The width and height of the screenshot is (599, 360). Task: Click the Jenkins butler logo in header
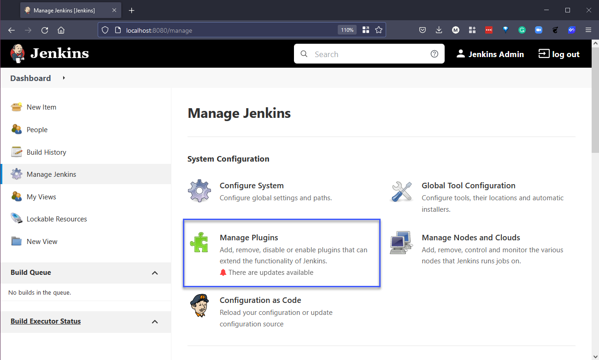click(18, 54)
